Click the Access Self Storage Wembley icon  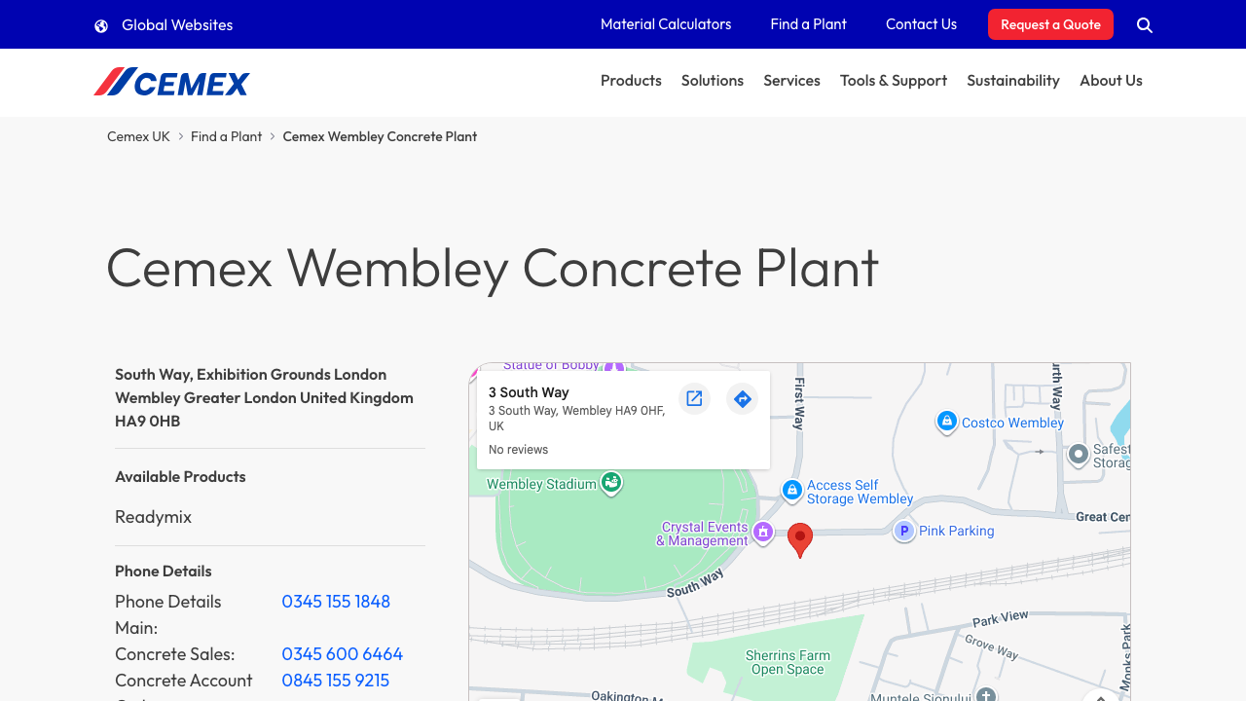click(x=790, y=491)
